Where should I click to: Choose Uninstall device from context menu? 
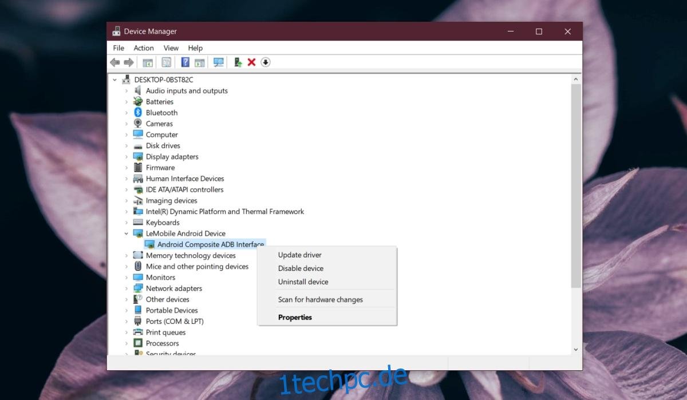click(327, 282)
